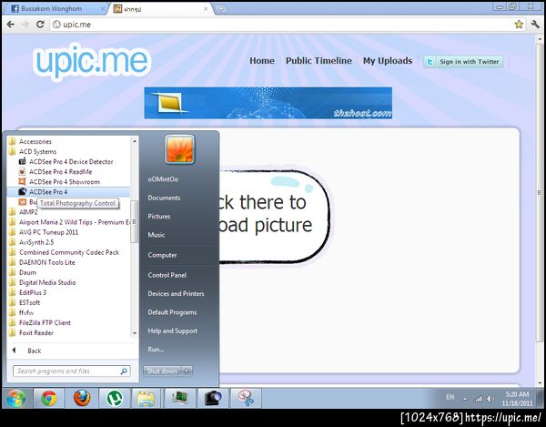546x427 pixels.
Task: Open Pictures from the Start menu
Action: point(158,217)
